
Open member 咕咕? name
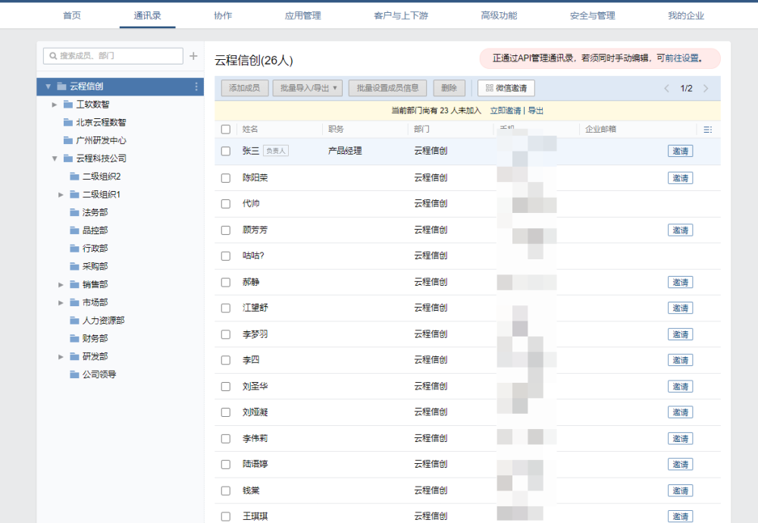point(253,255)
